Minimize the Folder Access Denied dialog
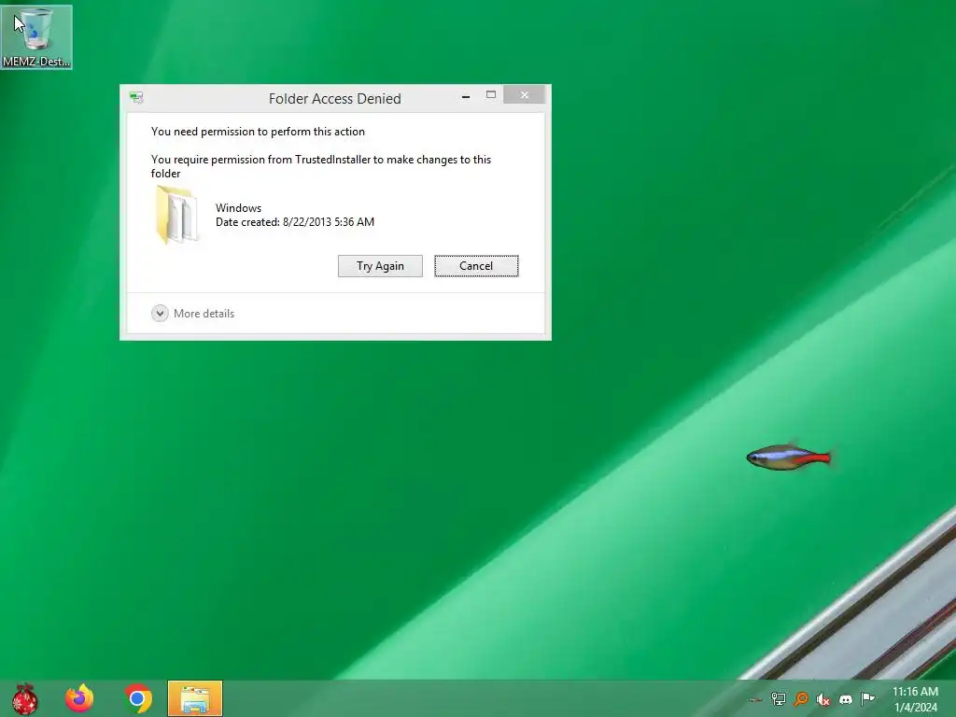 point(466,96)
